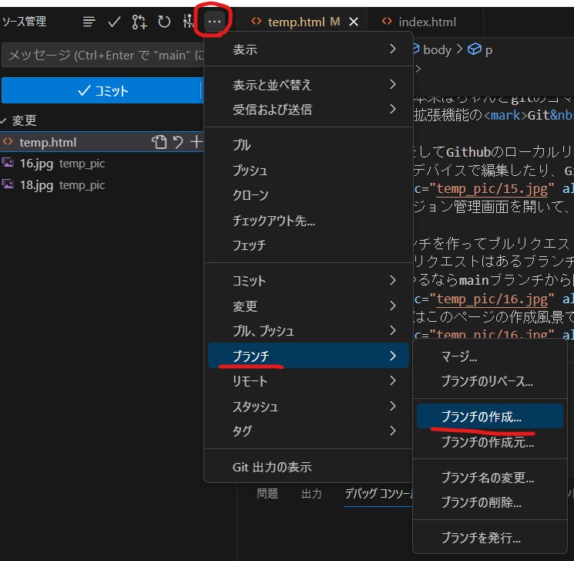Close the temp.html editor tab
Screen dimensions: 574x561
(354, 22)
